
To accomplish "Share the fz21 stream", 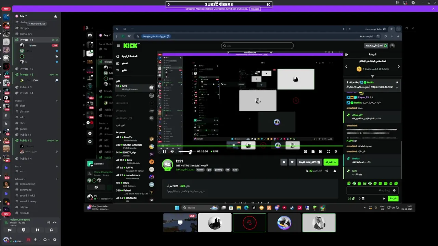I will pyautogui.click(x=326, y=171).
